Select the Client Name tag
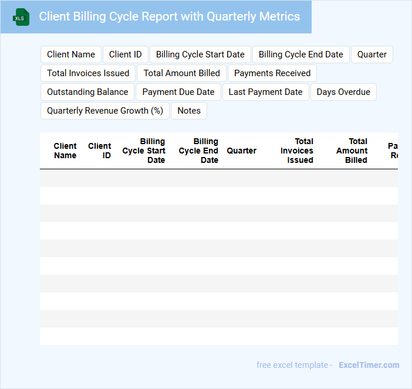The width and height of the screenshot is (412, 389). [71, 54]
